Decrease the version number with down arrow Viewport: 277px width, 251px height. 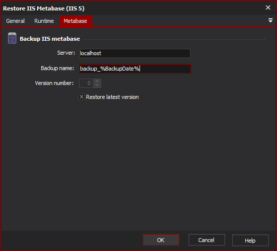[x=97, y=85]
